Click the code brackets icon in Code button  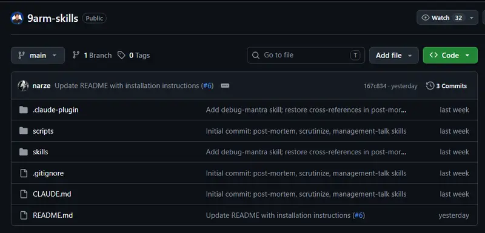coord(433,55)
